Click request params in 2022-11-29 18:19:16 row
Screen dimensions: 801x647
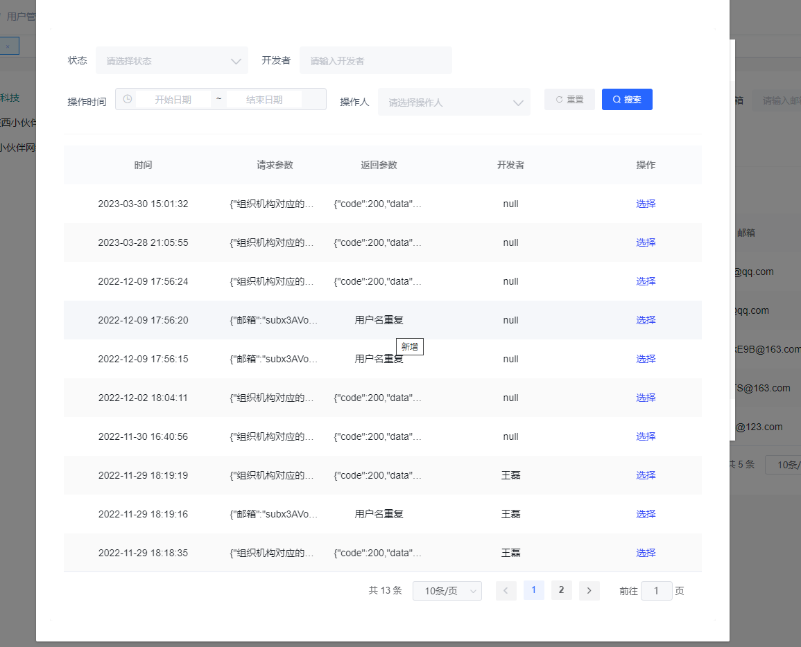click(274, 514)
